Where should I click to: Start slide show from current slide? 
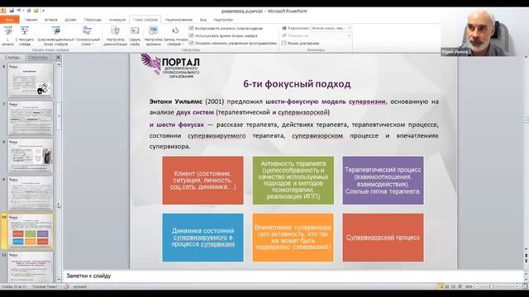25,36
